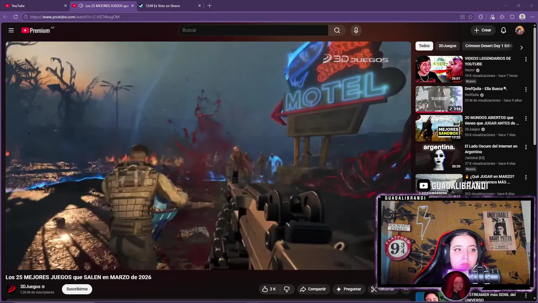538x303 pixels.
Task: Click in the Buscar search field
Action: point(253,30)
